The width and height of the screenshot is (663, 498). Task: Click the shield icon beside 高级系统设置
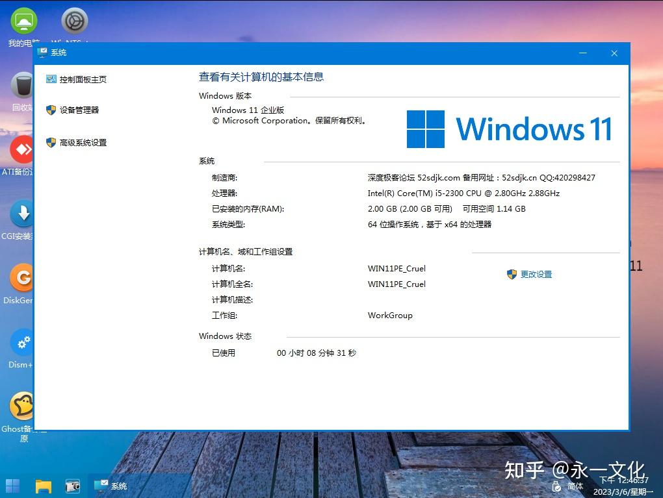(51, 143)
